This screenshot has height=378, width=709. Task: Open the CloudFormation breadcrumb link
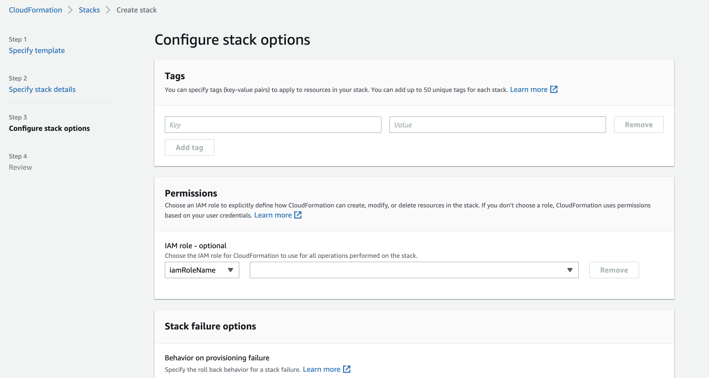pos(36,10)
